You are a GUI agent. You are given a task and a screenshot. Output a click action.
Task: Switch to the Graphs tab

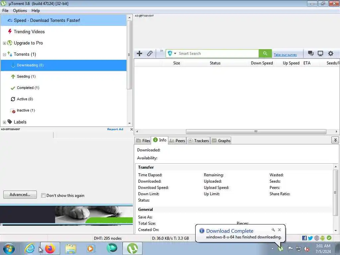(221, 140)
